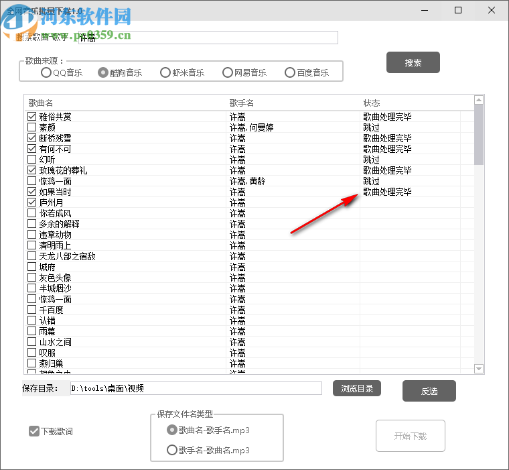
Task: Check the song 灰色头像
Action: 32,278
